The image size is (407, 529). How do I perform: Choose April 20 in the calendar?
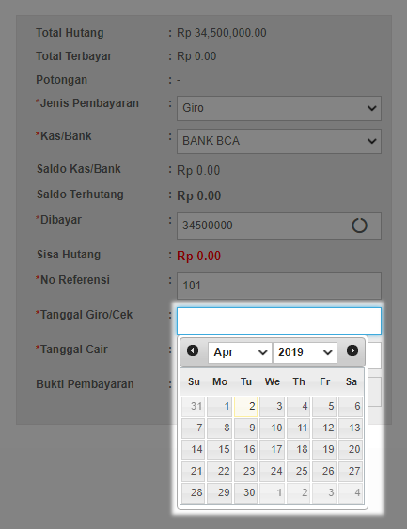351,450
